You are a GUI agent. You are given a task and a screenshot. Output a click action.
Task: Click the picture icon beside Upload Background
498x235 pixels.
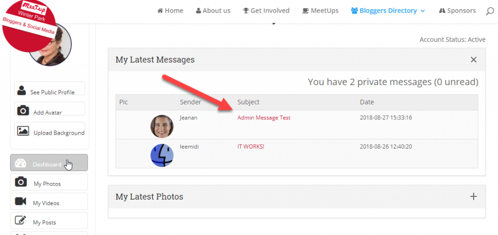tap(23, 131)
